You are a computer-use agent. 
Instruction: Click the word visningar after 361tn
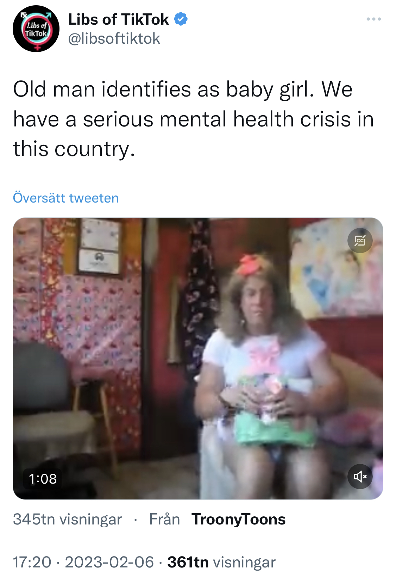(x=244, y=562)
